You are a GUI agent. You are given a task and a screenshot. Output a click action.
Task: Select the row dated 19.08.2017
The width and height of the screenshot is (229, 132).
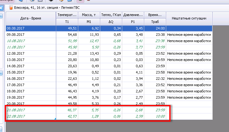[109, 97]
